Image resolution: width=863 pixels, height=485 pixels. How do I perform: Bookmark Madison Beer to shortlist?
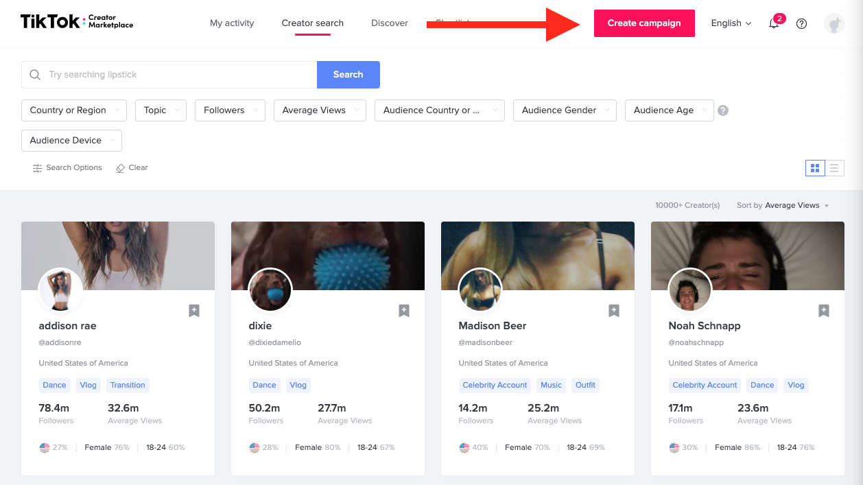click(614, 311)
